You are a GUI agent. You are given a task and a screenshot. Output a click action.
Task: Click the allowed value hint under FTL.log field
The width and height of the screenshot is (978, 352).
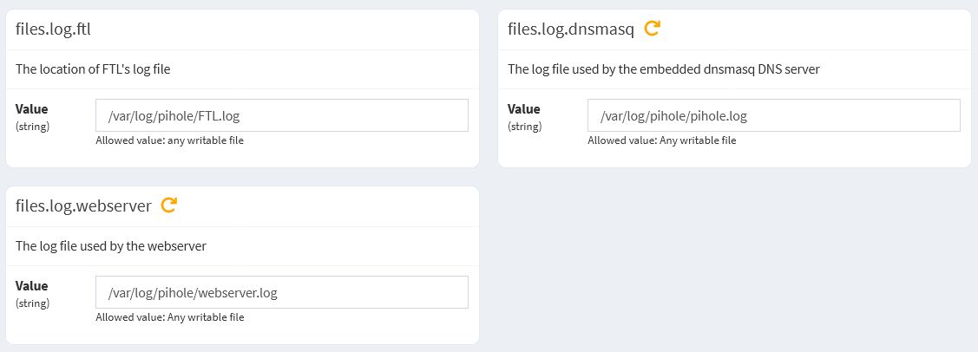click(x=169, y=140)
